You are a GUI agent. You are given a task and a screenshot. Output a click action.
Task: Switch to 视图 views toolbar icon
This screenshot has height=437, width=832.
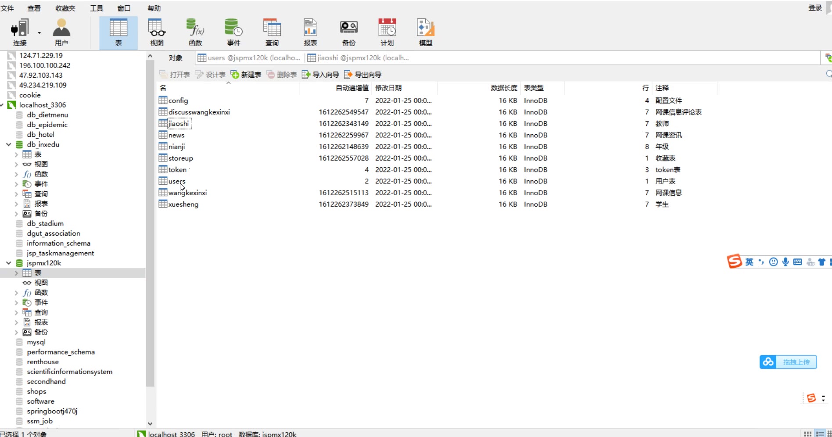click(157, 32)
